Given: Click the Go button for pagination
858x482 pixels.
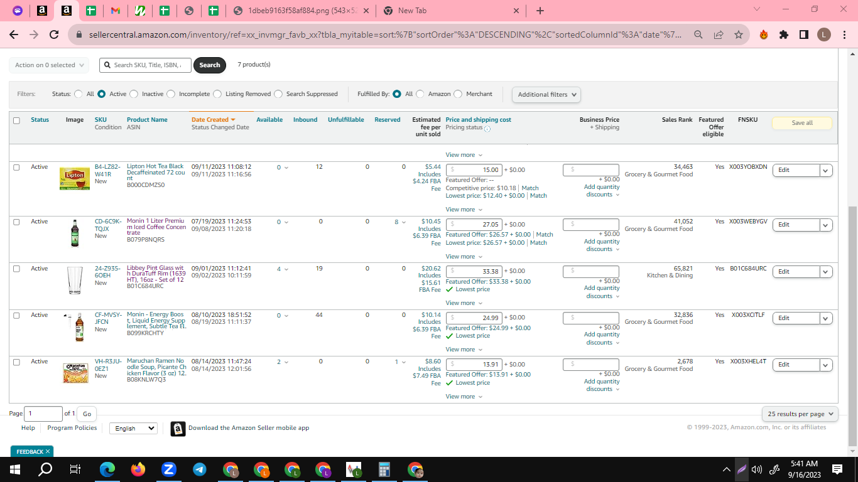Looking at the screenshot, I should coord(87,414).
